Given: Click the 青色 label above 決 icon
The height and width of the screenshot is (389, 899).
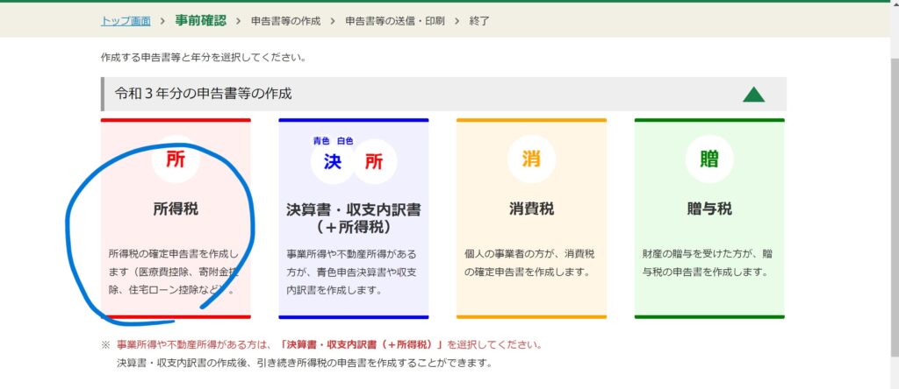Looking at the screenshot, I should [321, 141].
